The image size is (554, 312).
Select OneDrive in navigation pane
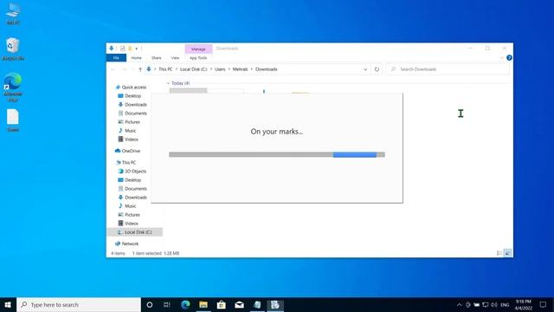[127, 151]
